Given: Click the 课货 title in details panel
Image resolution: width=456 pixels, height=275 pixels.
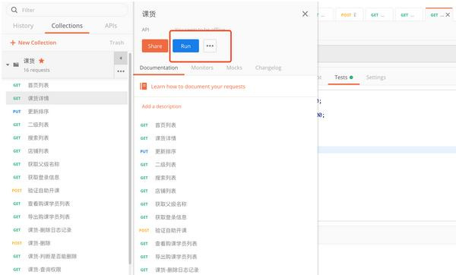Looking at the screenshot, I should (149, 14).
